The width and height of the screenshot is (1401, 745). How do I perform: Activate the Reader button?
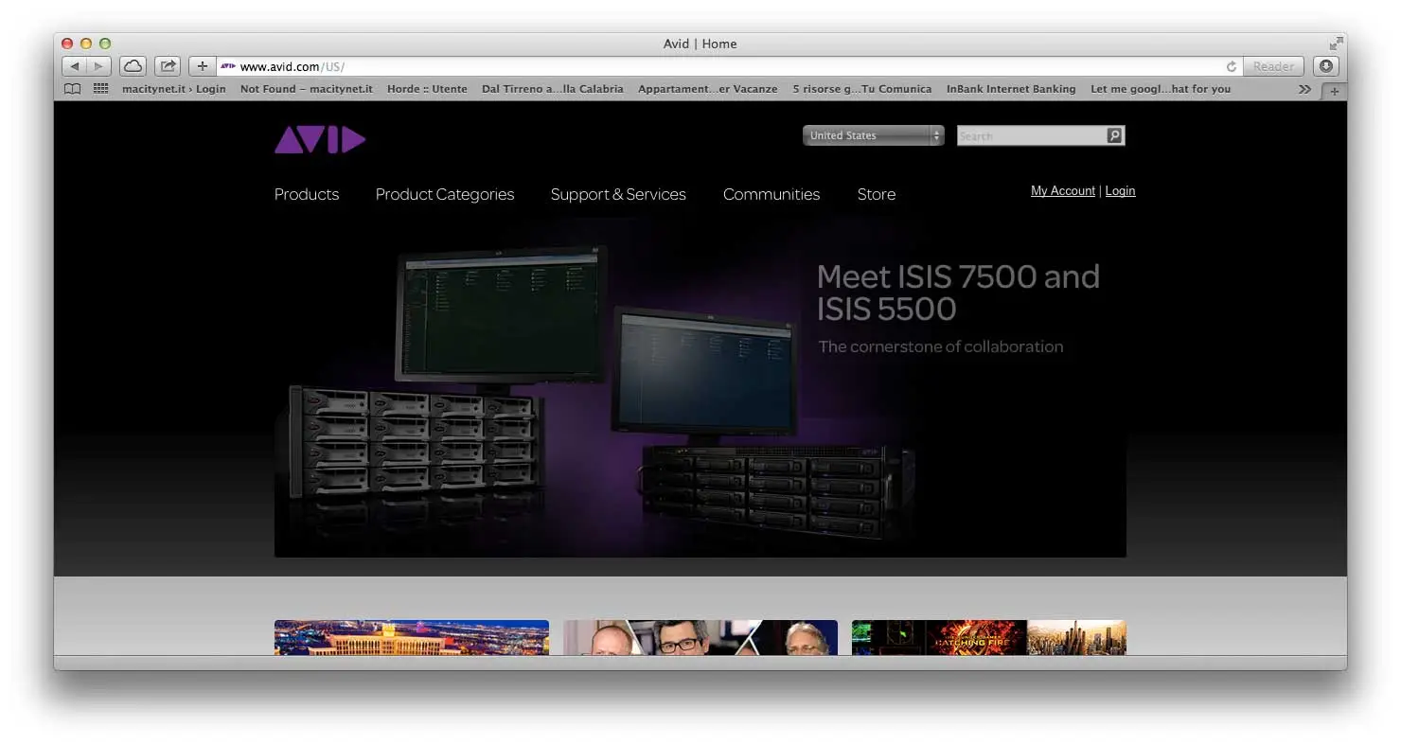click(1273, 66)
